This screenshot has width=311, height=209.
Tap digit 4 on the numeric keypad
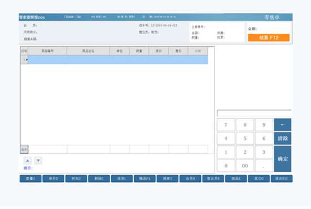coord(226,139)
